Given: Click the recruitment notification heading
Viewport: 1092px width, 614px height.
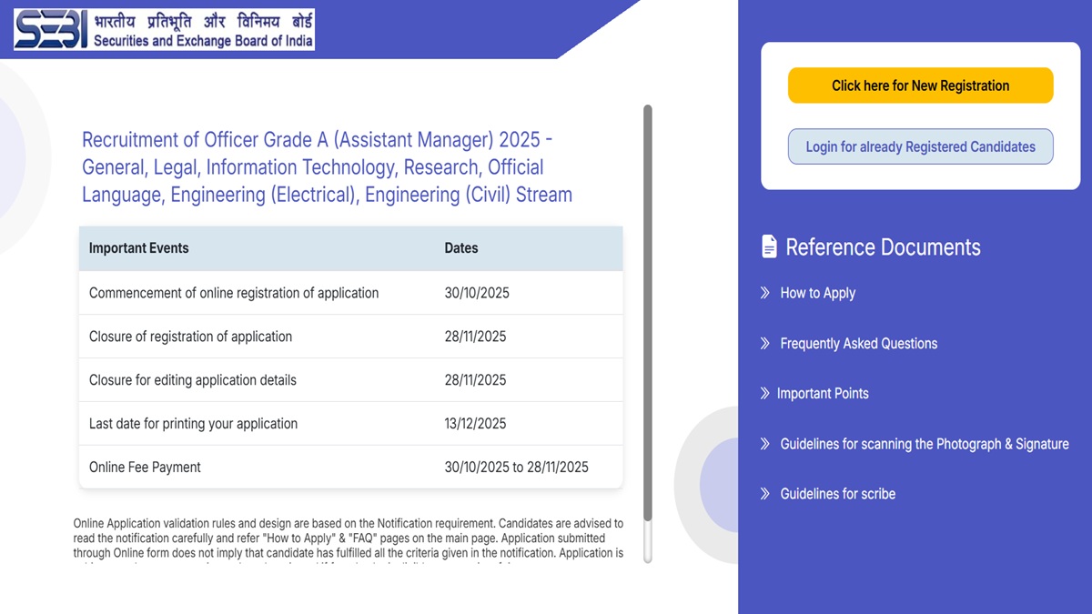Looking at the screenshot, I should point(327,166).
